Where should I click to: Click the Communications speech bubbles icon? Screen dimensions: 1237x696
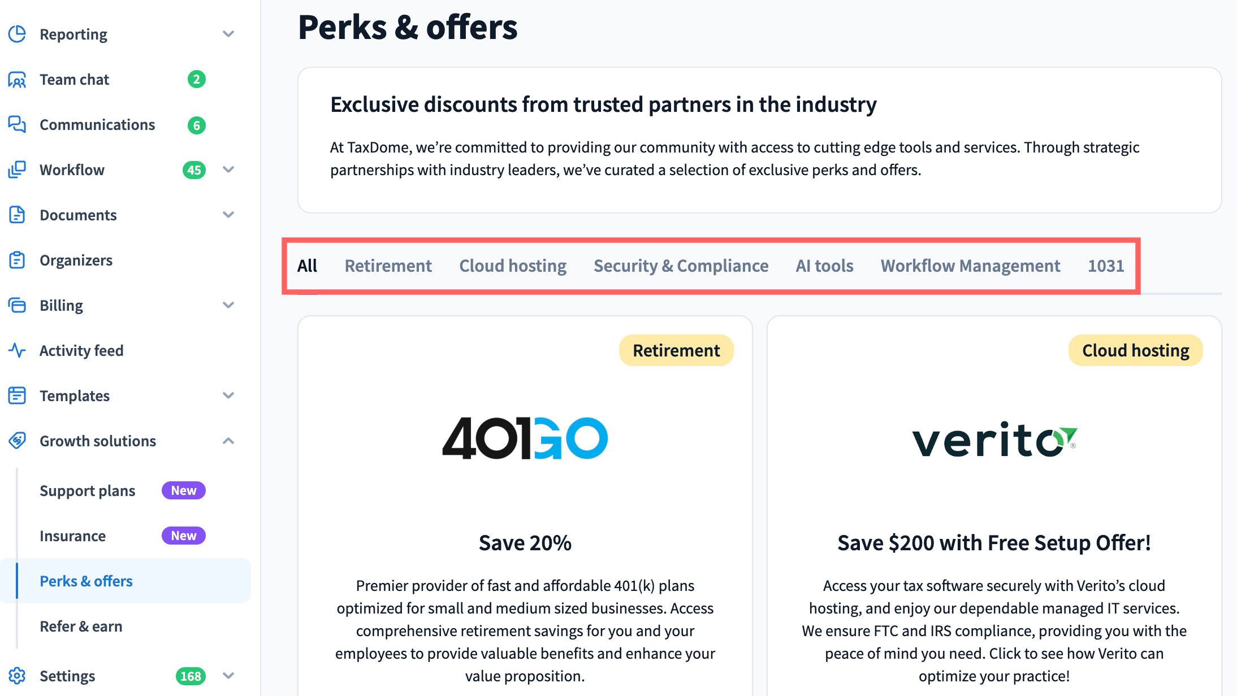coord(17,124)
